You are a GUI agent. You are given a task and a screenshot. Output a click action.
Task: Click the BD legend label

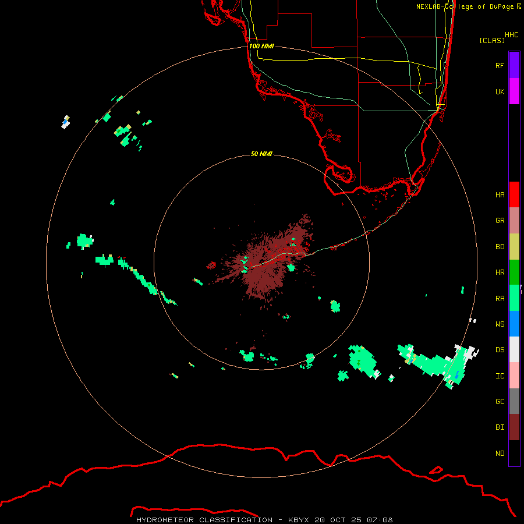point(500,247)
